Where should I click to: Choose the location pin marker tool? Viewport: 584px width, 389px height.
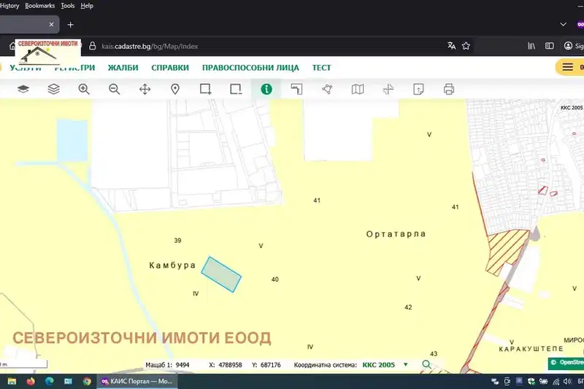pyautogui.click(x=175, y=89)
